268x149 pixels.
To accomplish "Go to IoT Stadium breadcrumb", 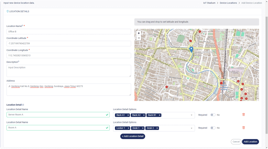I will coord(209,3).
